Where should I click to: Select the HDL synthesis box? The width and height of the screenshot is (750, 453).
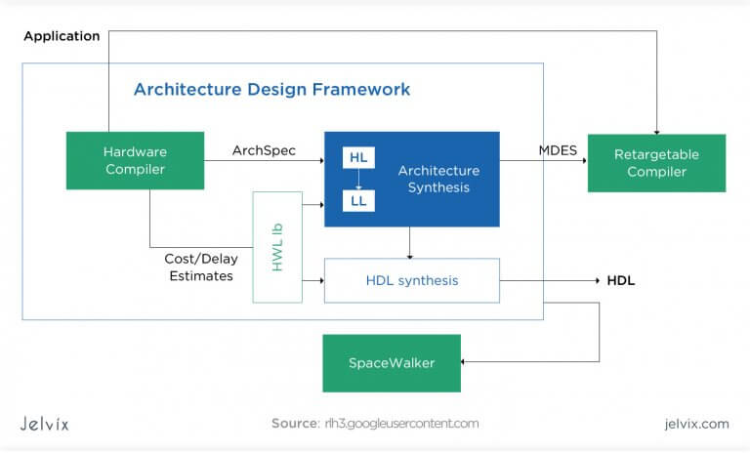[x=412, y=280]
